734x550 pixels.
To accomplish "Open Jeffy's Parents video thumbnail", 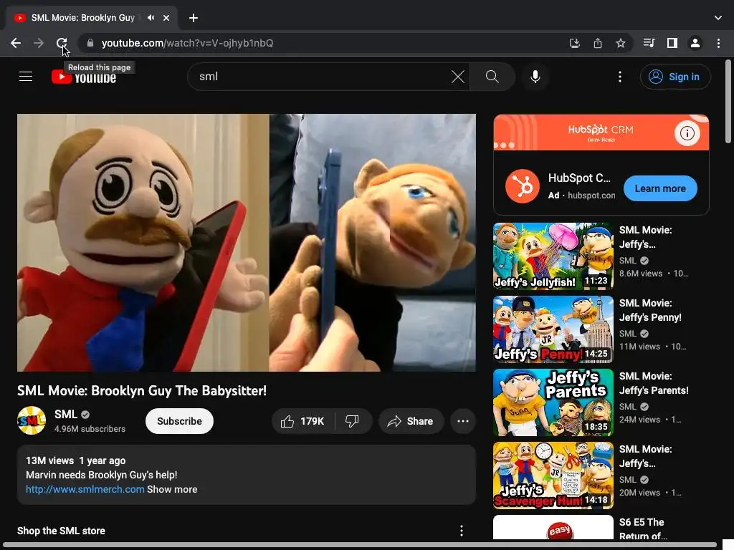I will [x=553, y=402].
